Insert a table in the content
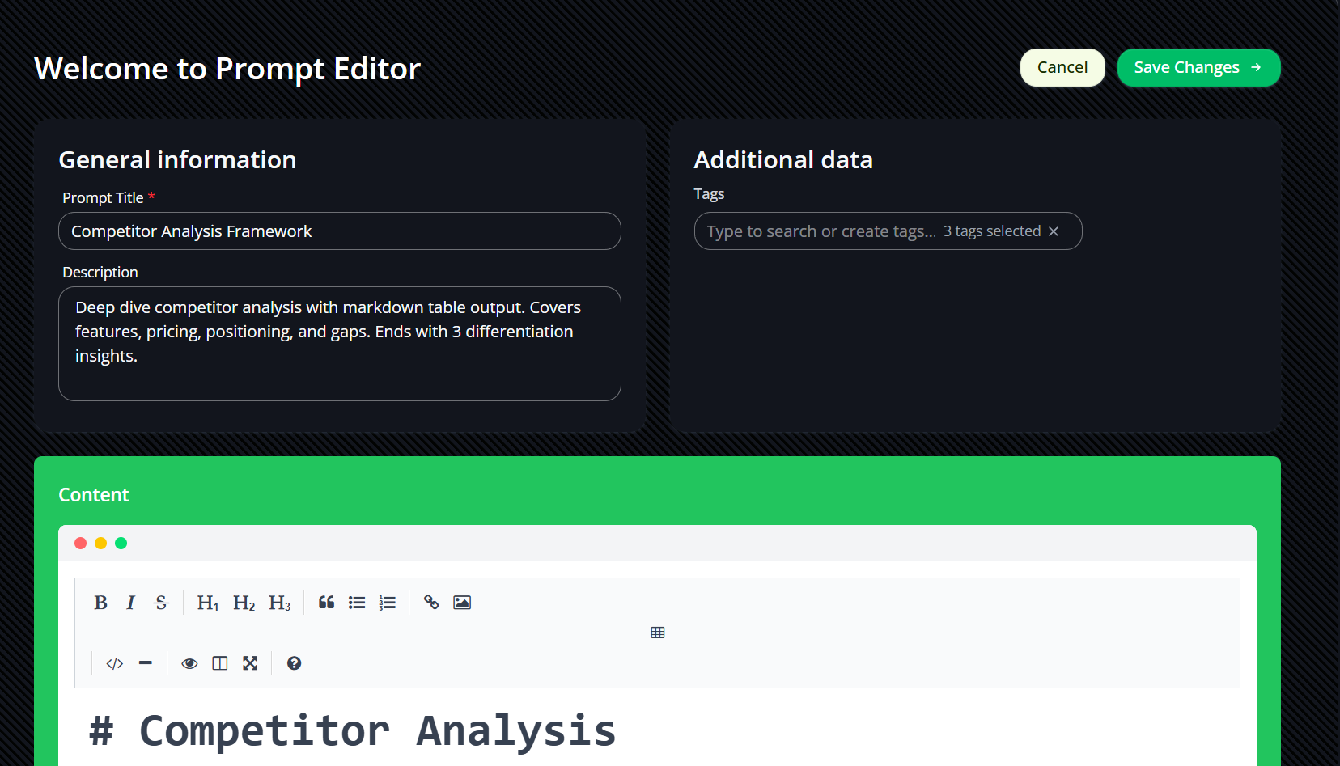The width and height of the screenshot is (1340, 766). click(658, 633)
